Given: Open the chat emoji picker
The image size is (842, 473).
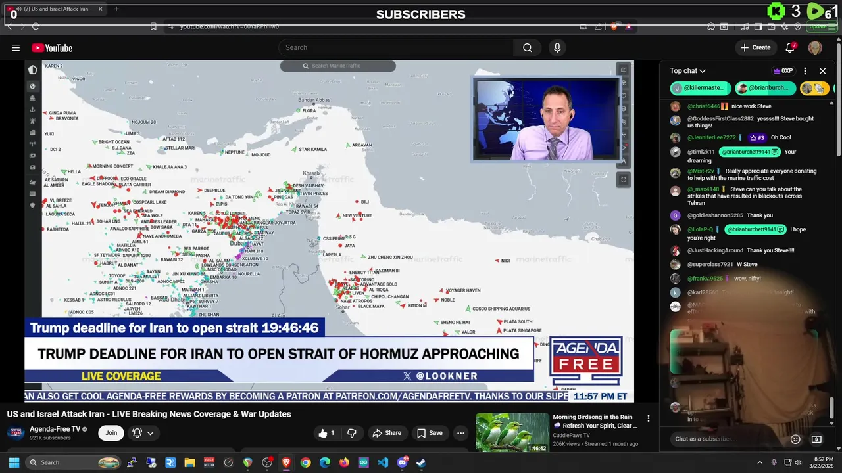Looking at the screenshot, I should [795, 439].
